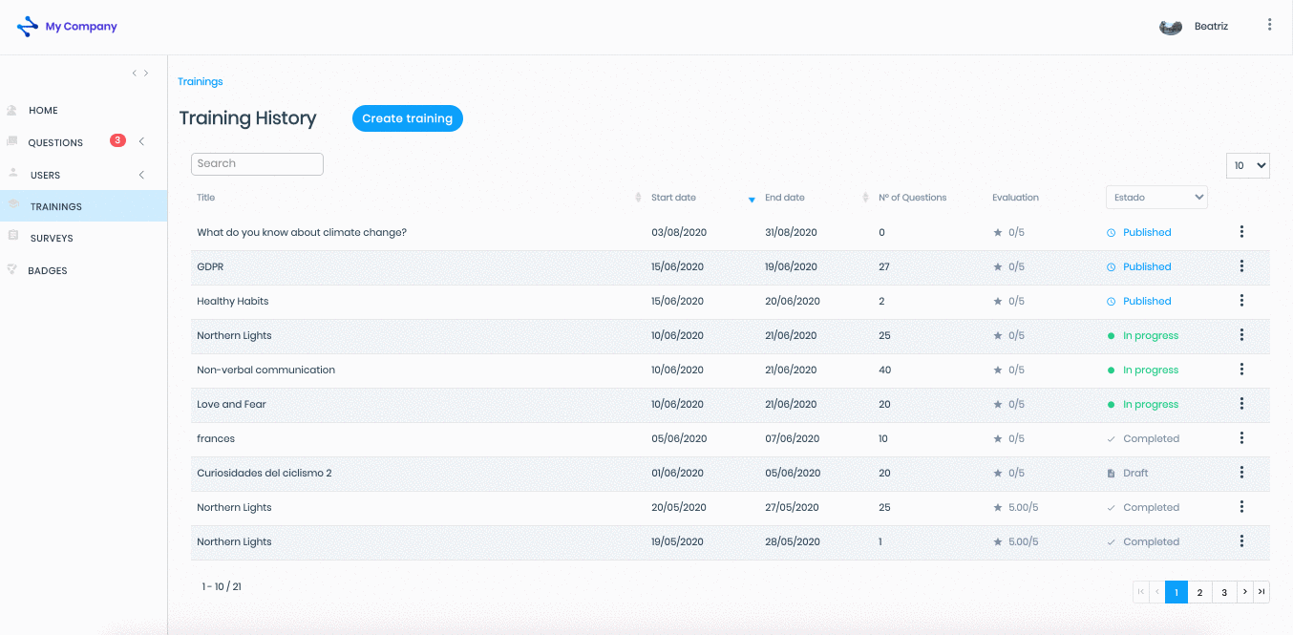The width and height of the screenshot is (1293, 635).
Task: Click In progress status for Love and Fear
Action: [1151, 404]
